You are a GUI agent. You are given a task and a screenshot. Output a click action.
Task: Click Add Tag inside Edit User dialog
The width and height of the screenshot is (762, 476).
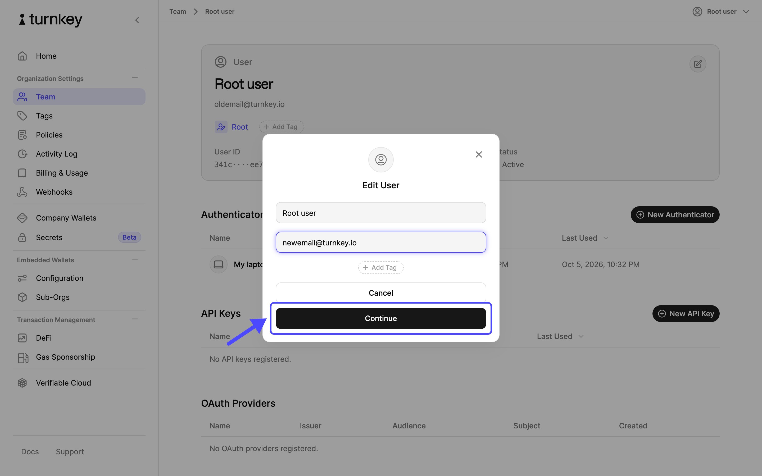tap(381, 268)
